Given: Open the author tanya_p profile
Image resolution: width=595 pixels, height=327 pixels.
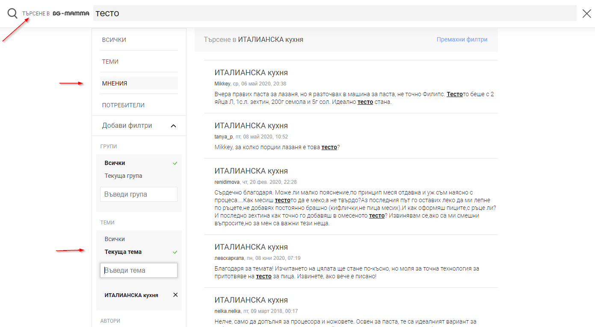Looking at the screenshot, I should (x=223, y=137).
